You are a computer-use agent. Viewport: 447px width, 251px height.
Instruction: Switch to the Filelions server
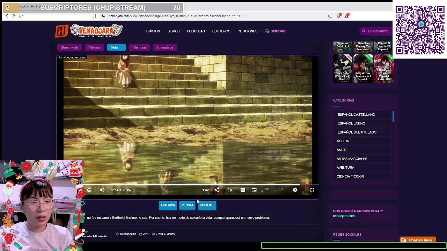coord(94,47)
